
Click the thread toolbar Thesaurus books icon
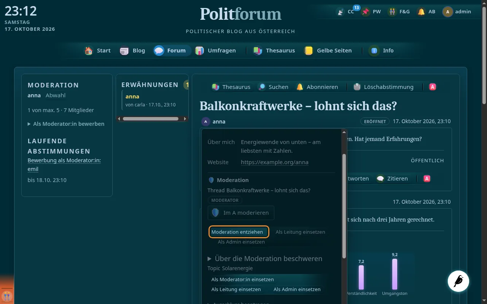(x=216, y=87)
